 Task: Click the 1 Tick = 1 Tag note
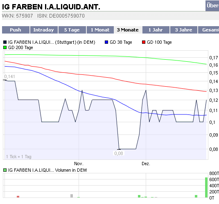[x=19, y=157]
